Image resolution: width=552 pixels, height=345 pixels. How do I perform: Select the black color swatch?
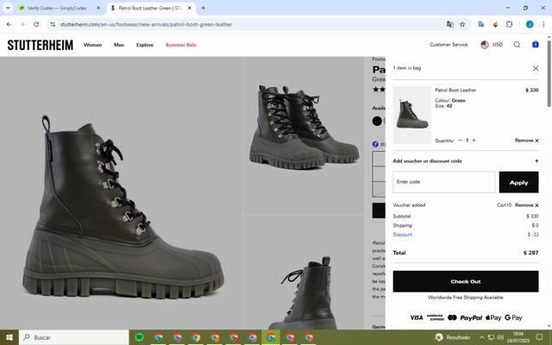click(x=377, y=121)
